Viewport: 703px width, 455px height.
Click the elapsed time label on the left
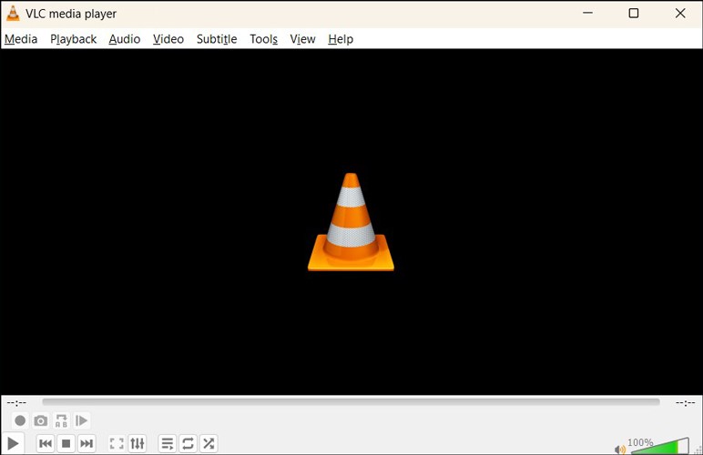tap(16, 402)
